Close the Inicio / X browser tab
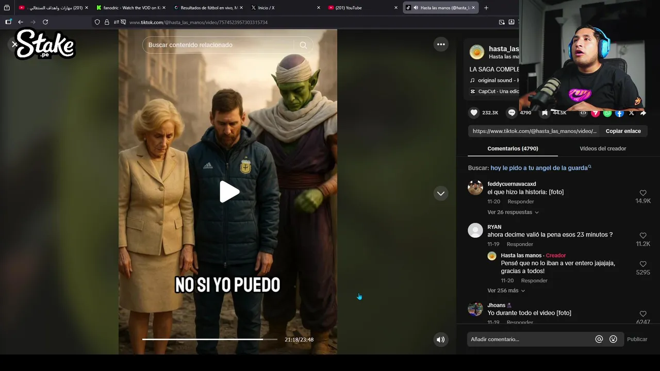This screenshot has width=660, height=371. 319,8
